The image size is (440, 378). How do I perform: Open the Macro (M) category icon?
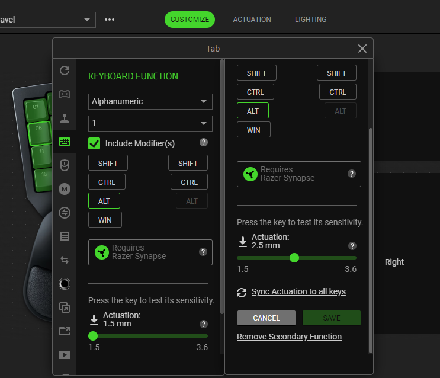[x=65, y=189]
